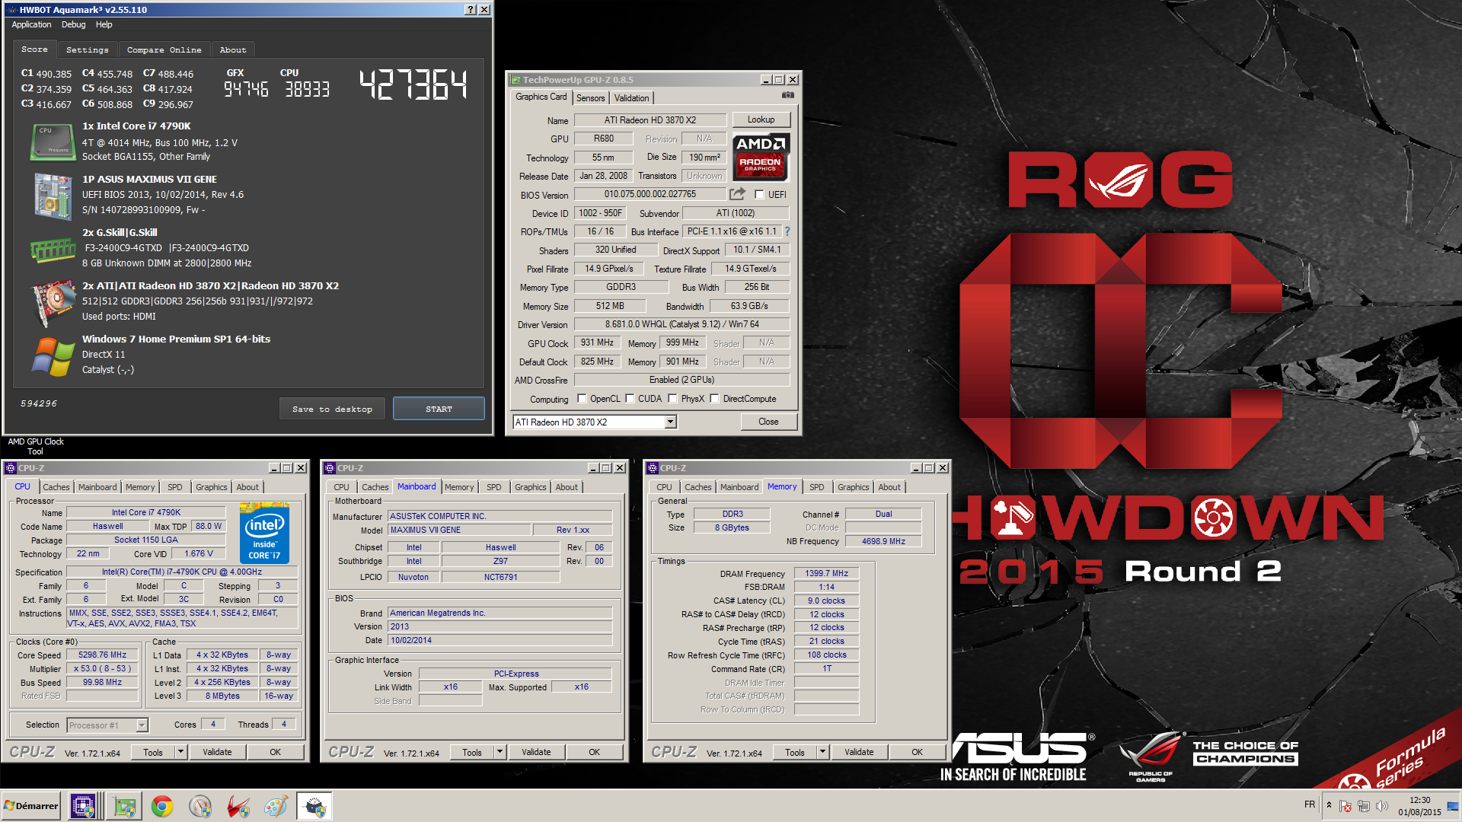Click the START benchmark button
Viewport: 1462px width, 822px height.
tap(439, 409)
